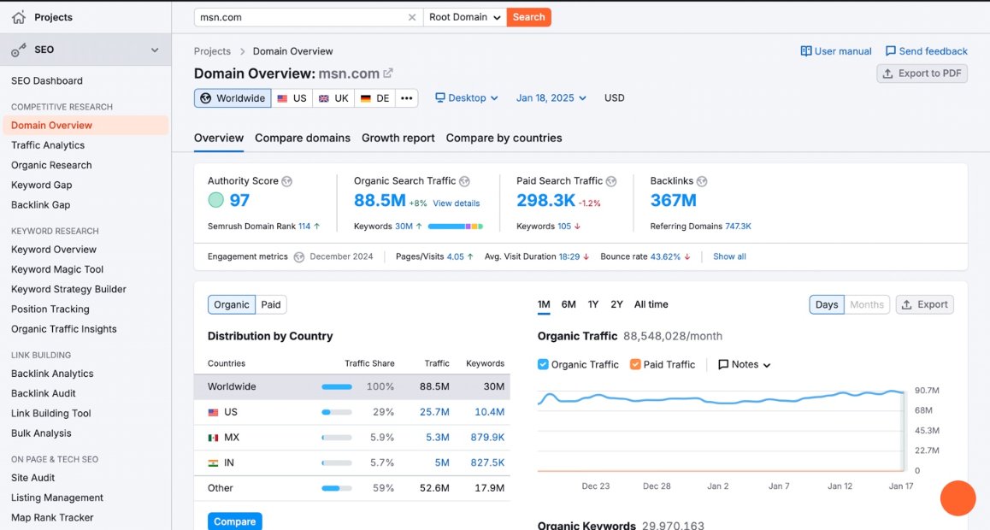Click the blue Compare button
Screen dimensions: 990x530
[234, 521]
